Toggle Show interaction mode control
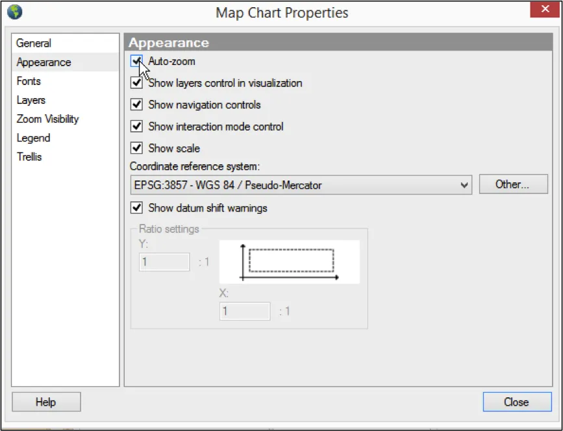Viewport: 563px width, 431px height. coord(136,127)
